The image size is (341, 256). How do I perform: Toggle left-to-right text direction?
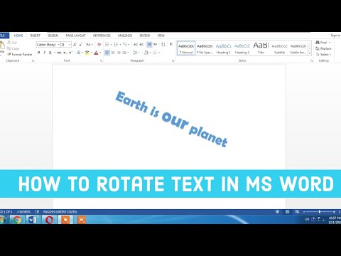point(149,44)
